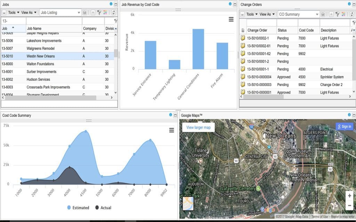
Task: Click the View larger map link
Action: (x=198, y=127)
